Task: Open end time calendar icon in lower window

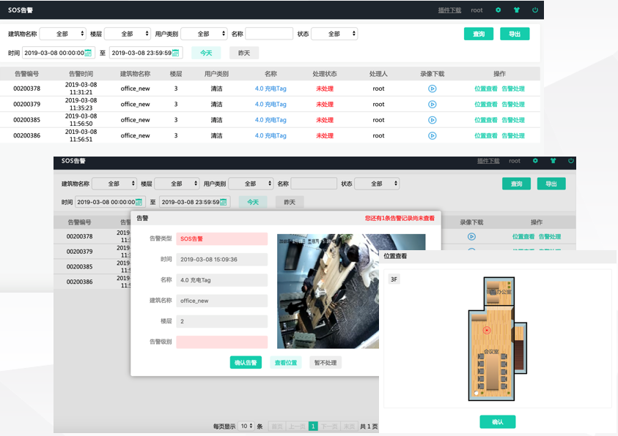Action: click(x=224, y=202)
